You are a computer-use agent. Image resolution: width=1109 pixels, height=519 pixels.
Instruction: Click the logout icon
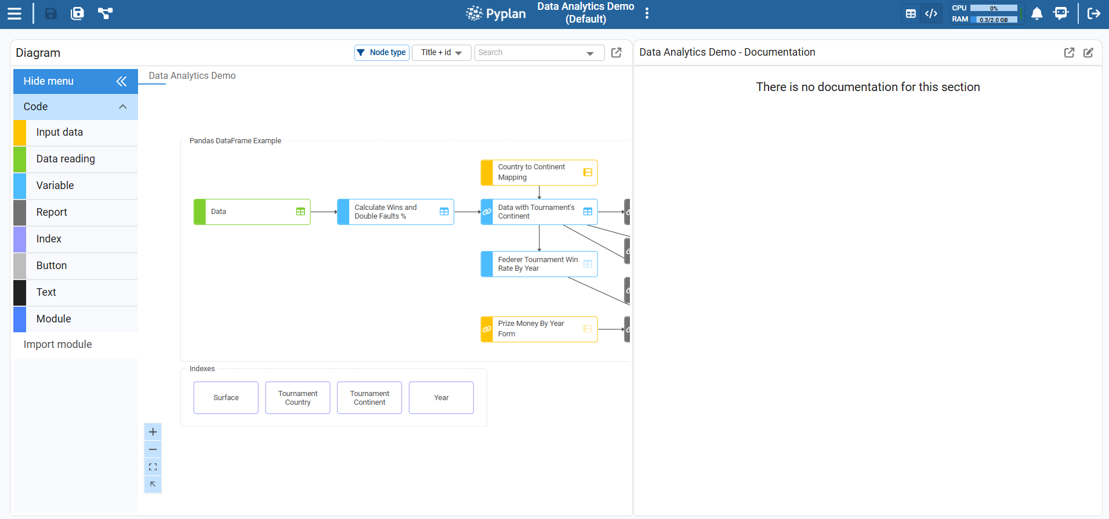coord(1093,13)
